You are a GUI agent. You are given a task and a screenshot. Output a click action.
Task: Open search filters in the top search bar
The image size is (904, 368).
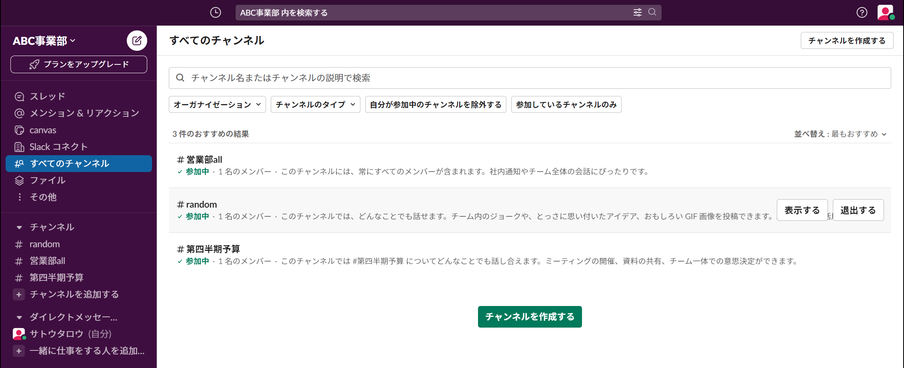click(x=637, y=12)
